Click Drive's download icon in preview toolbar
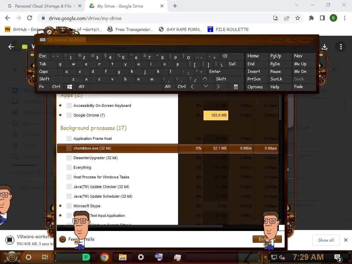Image resolution: width=352 pixels, height=264 pixels. pos(324,47)
